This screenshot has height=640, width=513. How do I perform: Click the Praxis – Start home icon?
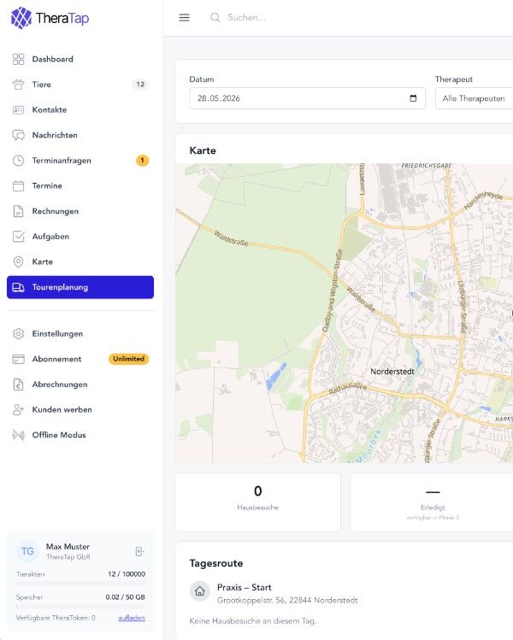click(200, 591)
